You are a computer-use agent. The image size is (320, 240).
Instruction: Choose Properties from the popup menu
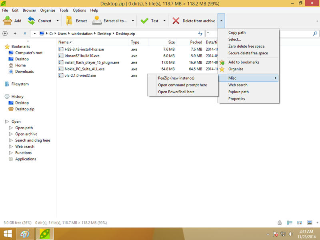248,99
